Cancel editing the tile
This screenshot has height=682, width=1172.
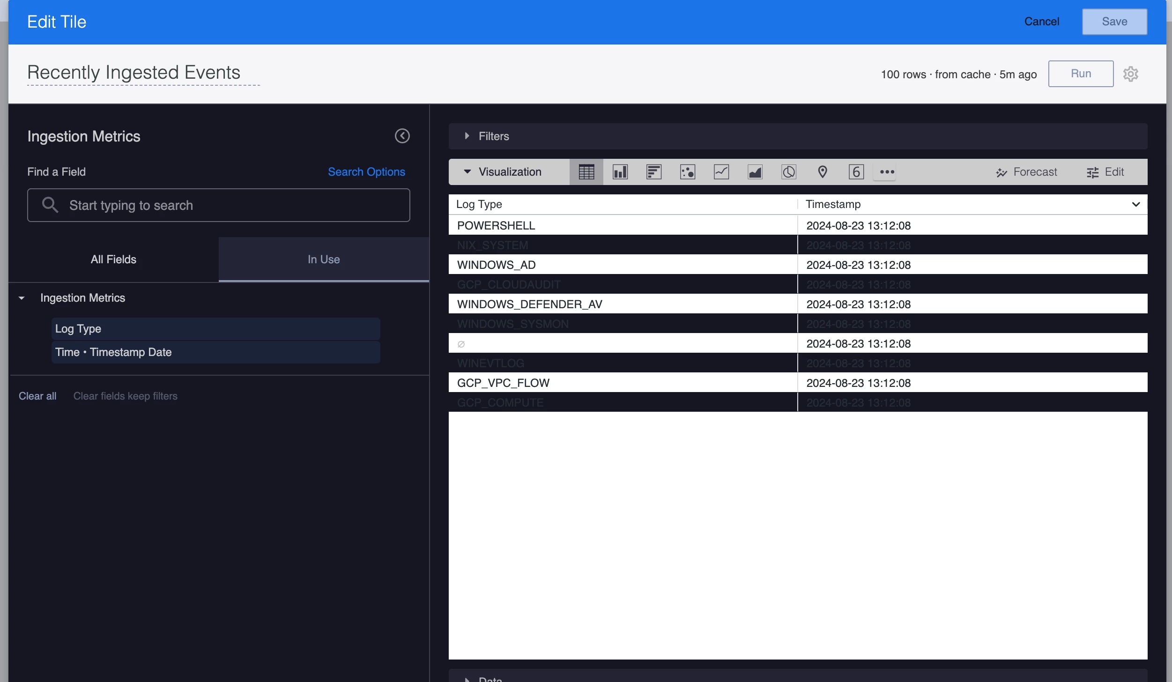point(1041,22)
